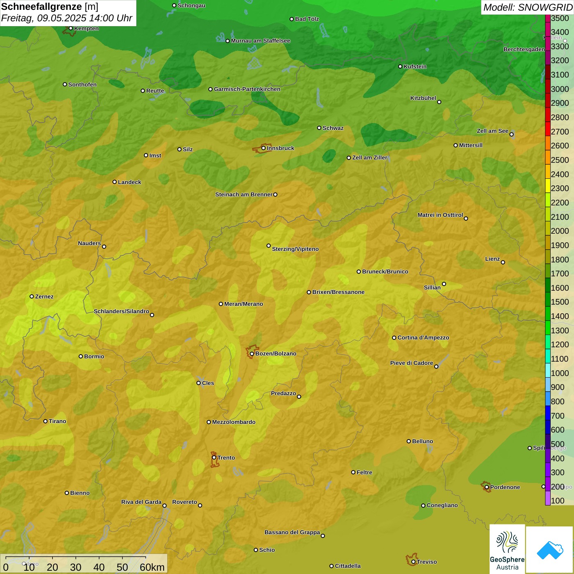Click the Bormio location dot
574x574 pixels.
click(x=81, y=356)
